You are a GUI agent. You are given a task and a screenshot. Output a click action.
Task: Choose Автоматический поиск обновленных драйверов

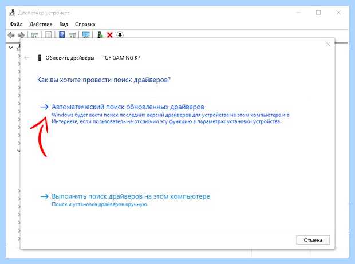coord(128,107)
